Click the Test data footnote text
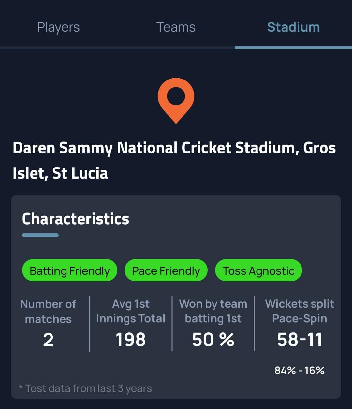Image resolution: width=352 pixels, height=409 pixels. [x=85, y=388]
